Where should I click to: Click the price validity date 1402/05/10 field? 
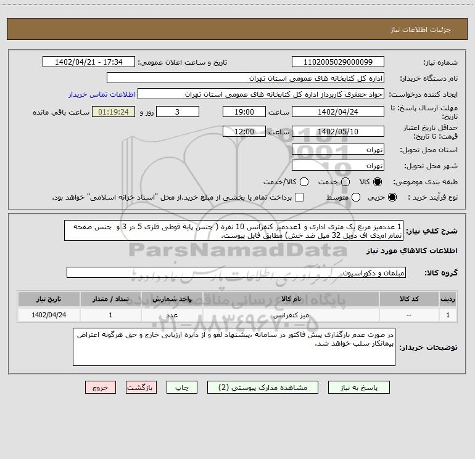[338, 131]
